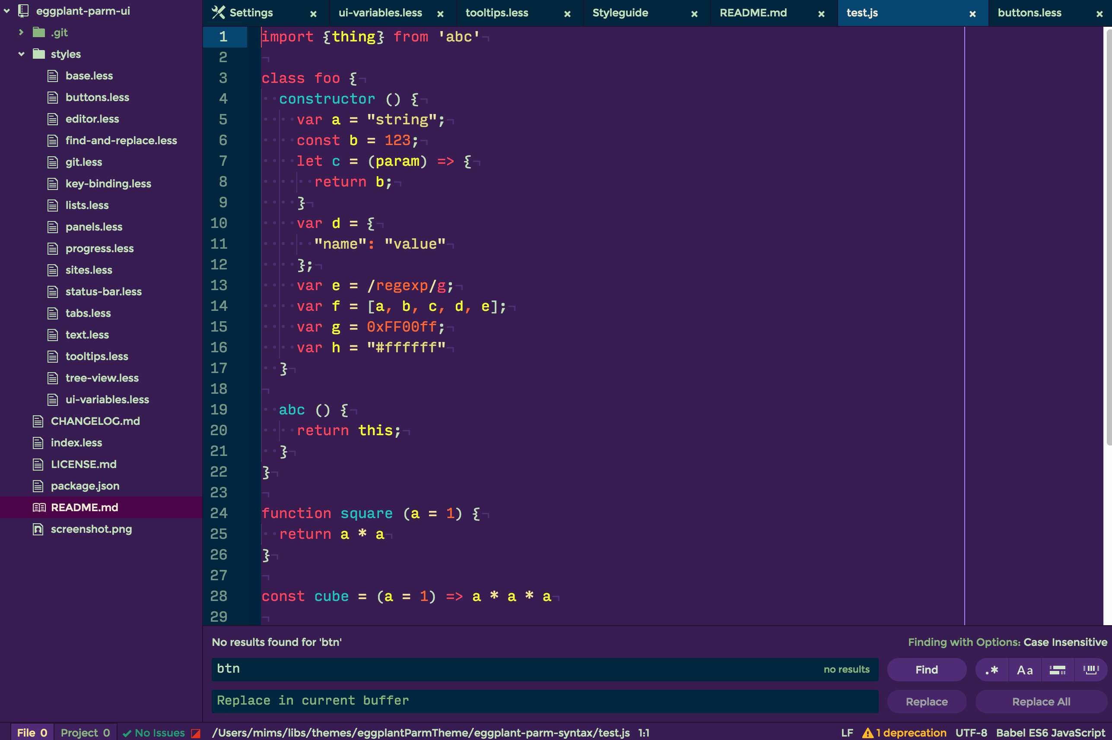This screenshot has width=1112, height=740.
Task: Open panels.less file
Action: pos(94,227)
